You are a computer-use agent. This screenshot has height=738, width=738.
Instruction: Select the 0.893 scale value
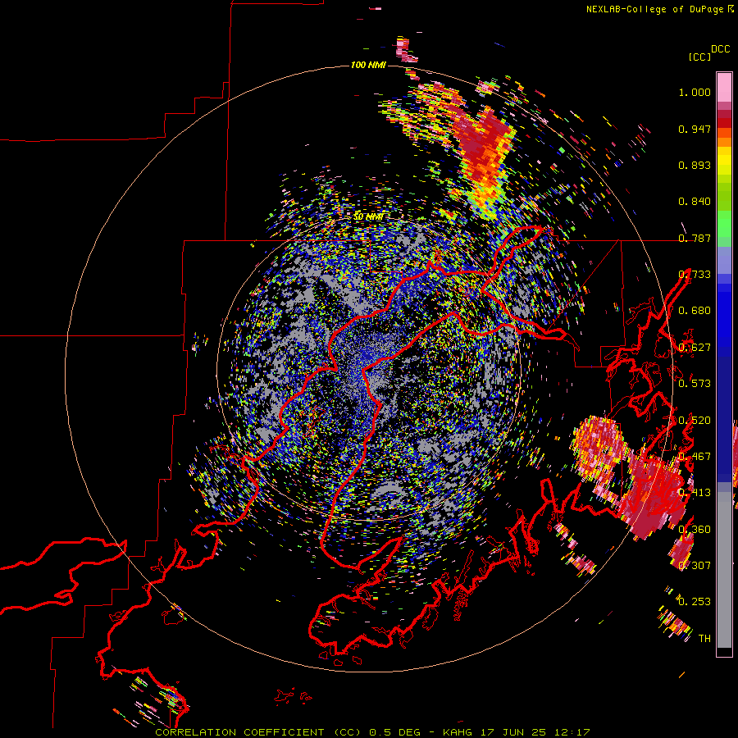coord(695,165)
